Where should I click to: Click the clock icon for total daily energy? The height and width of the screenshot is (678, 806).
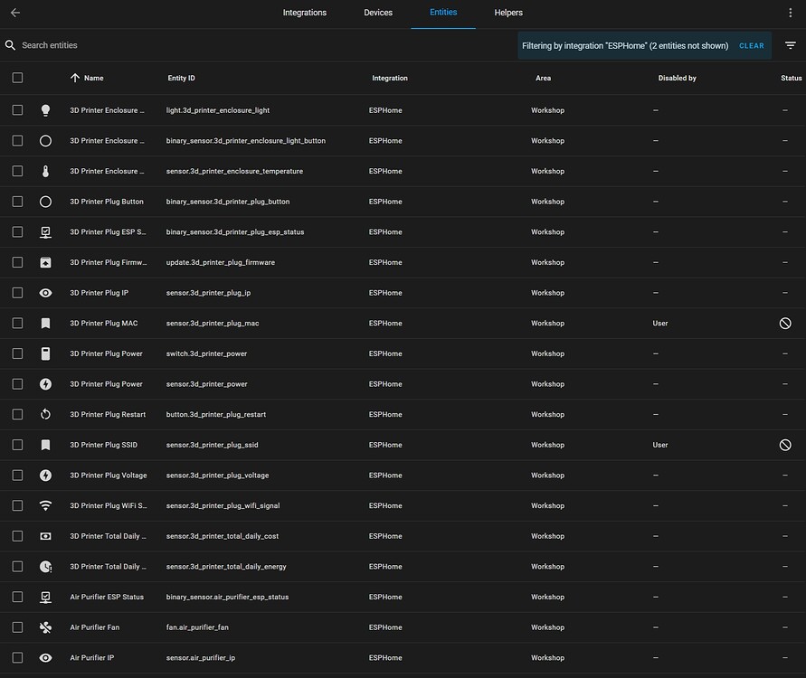click(x=46, y=566)
